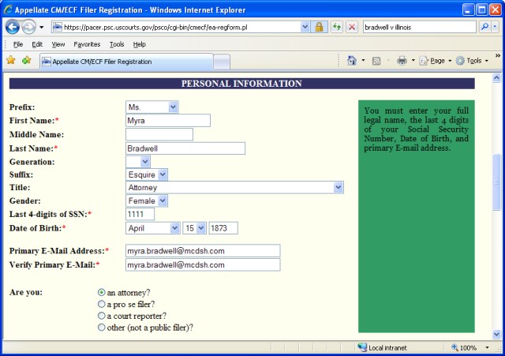Open the Suffix dropdown showing Esquire
Image resolution: width=505 pixels, height=356 pixels.
point(147,174)
